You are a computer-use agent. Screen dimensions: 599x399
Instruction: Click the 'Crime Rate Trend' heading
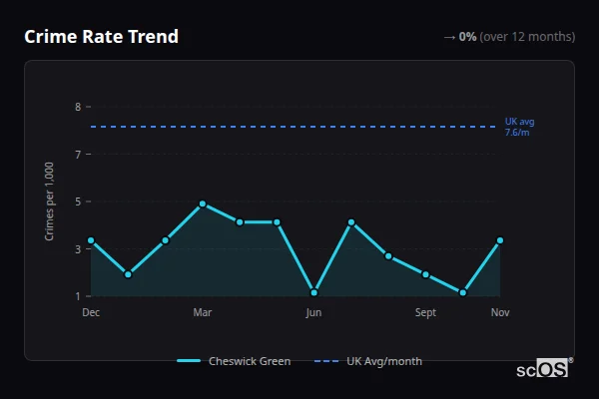coord(101,37)
